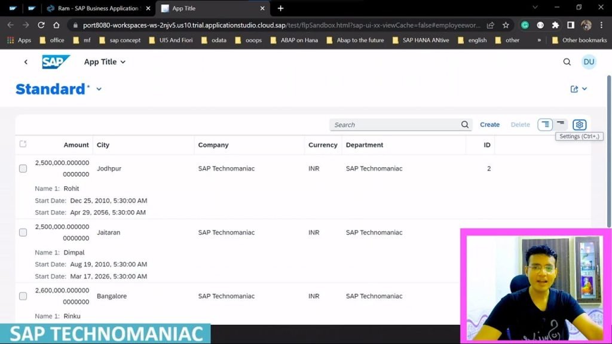This screenshot has width=612, height=344.
Task: Open the App Title dropdown chevron
Action: 123,62
